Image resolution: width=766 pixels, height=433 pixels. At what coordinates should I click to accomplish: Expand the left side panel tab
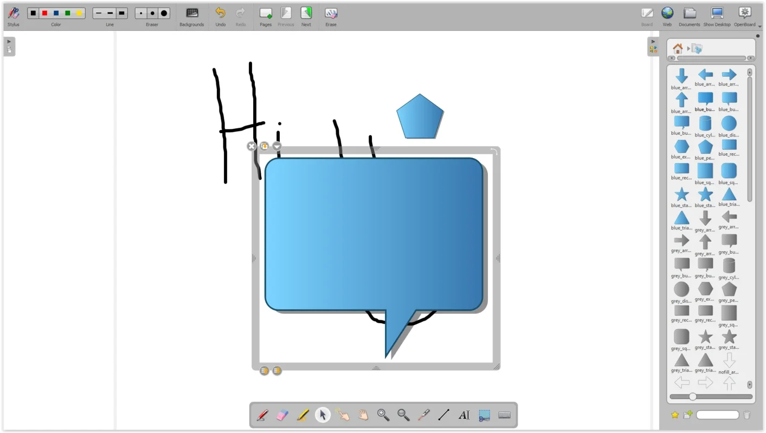click(9, 46)
